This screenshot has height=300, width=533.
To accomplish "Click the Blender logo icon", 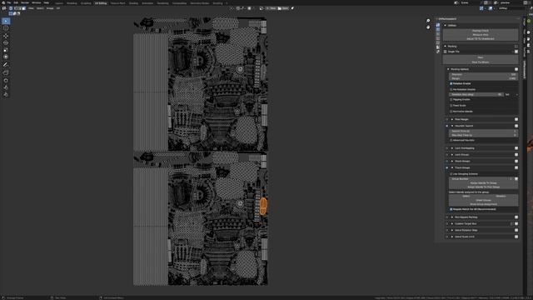I will [2, 2].
